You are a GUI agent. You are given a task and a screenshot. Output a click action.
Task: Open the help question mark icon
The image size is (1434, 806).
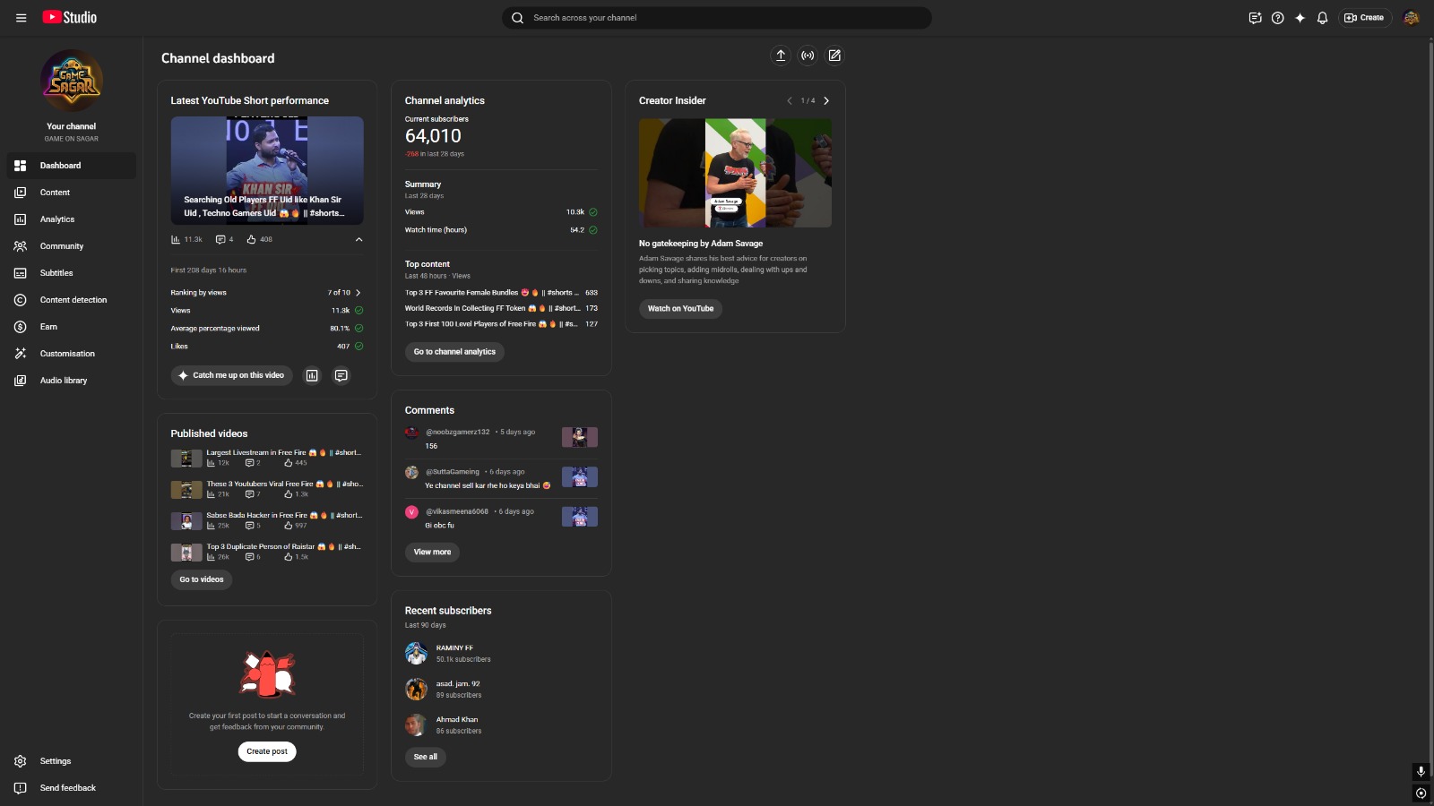pos(1278,18)
